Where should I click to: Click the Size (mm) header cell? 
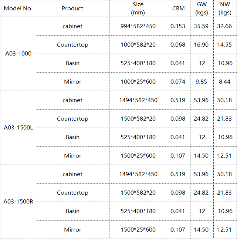[x=138, y=9]
